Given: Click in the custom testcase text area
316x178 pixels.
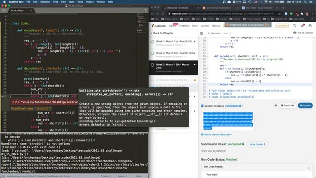Looking at the screenshot, I should click(x=228, y=121).
